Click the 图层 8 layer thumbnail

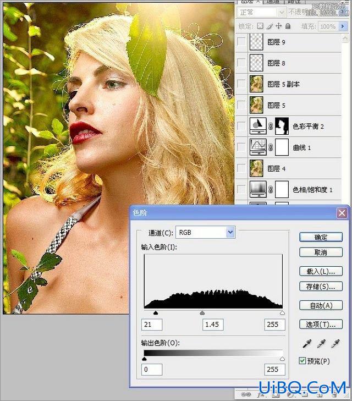tap(256, 63)
